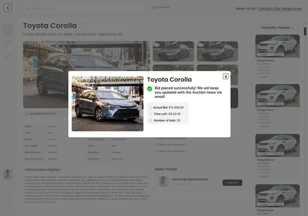This screenshot has width=308, height=216.
Task: Open the user avatar in the left sidebar
Action: [x=8, y=174]
